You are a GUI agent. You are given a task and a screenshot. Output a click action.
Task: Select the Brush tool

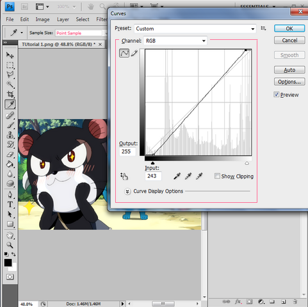10,125
